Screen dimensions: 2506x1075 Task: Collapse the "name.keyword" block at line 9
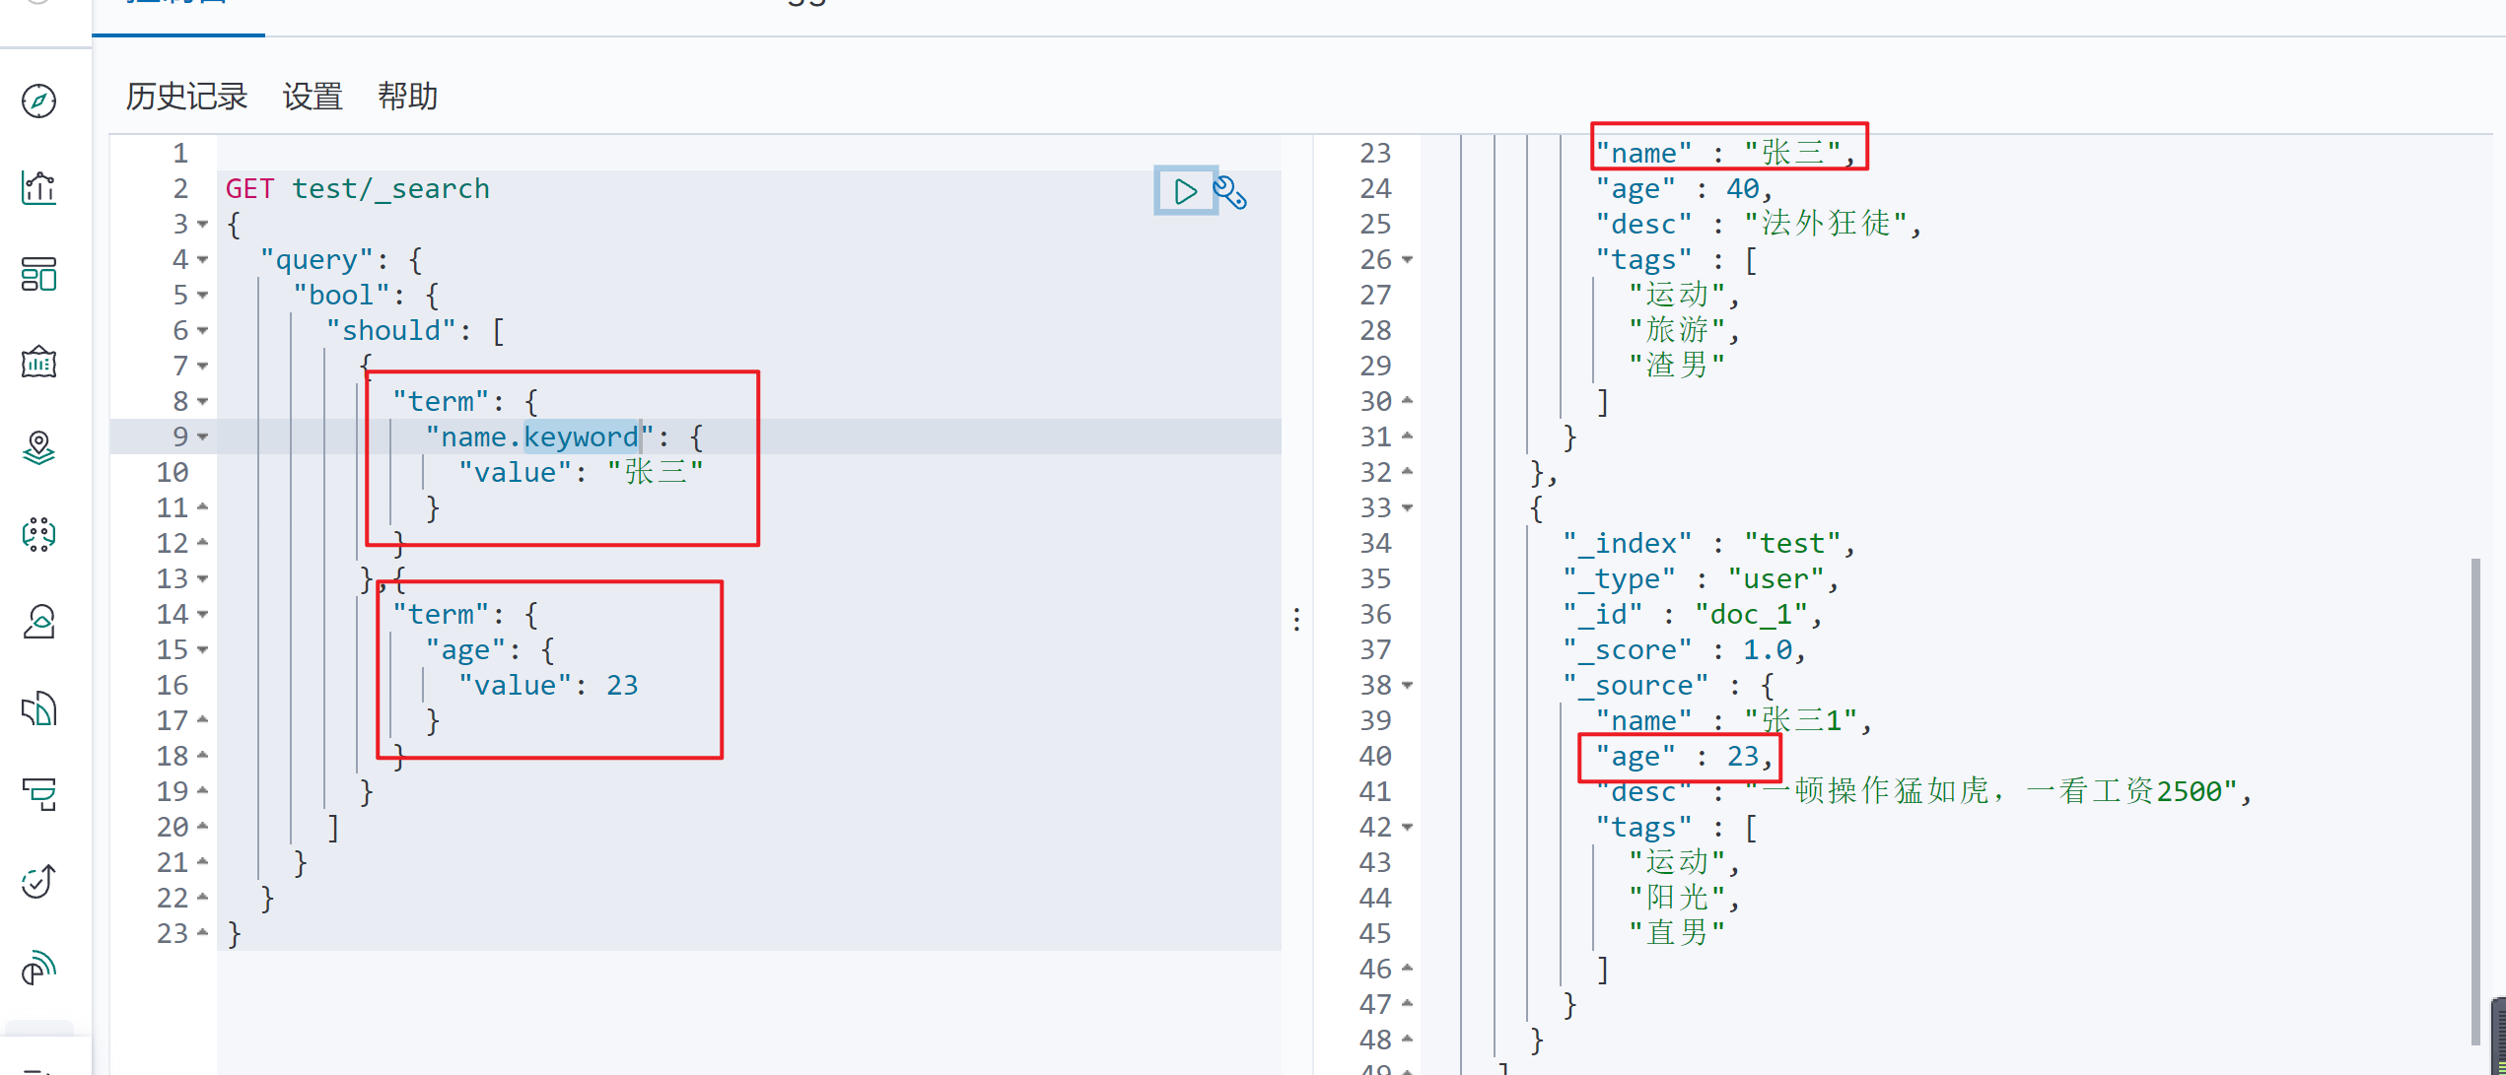[x=202, y=437]
